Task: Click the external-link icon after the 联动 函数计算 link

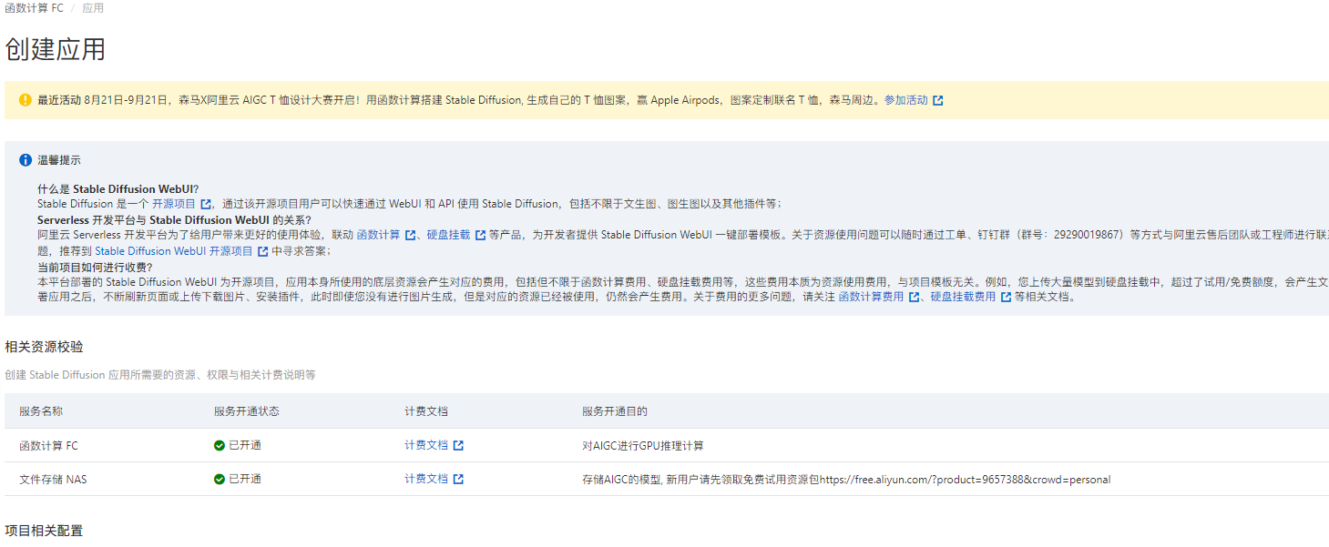Action: click(411, 235)
